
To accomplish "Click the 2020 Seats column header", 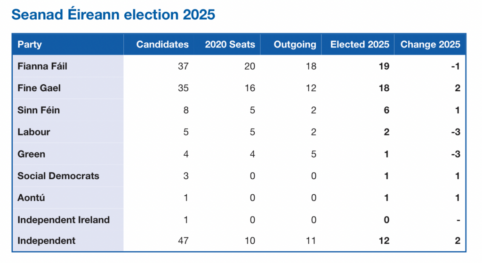I will [x=230, y=45].
